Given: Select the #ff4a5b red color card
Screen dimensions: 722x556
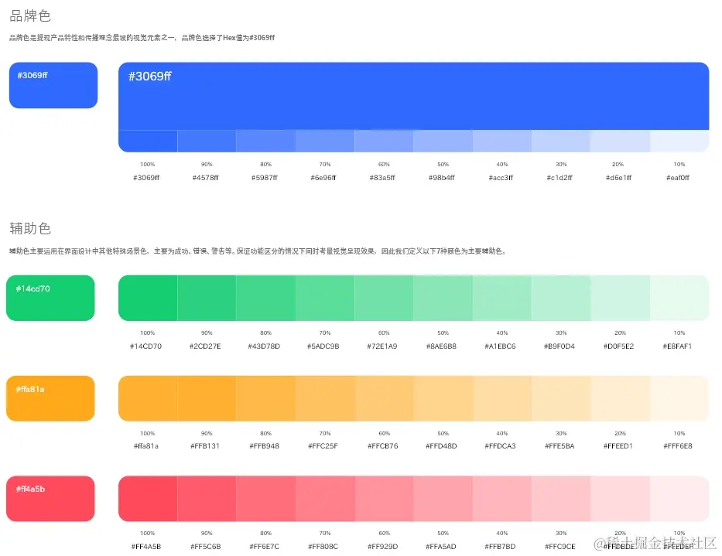Looking at the screenshot, I should click(50, 499).
